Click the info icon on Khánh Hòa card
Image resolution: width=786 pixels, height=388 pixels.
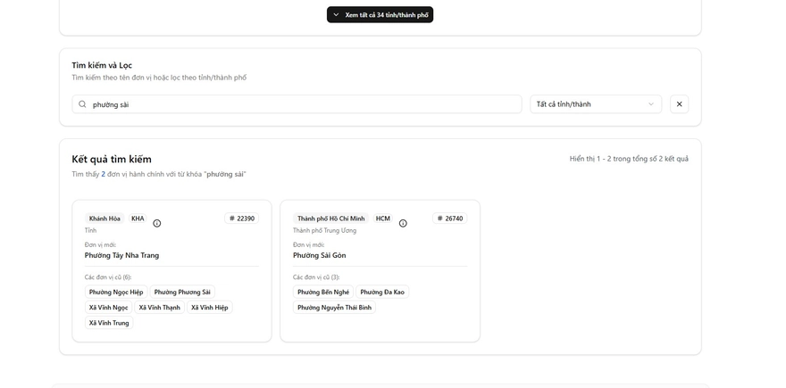157,223
